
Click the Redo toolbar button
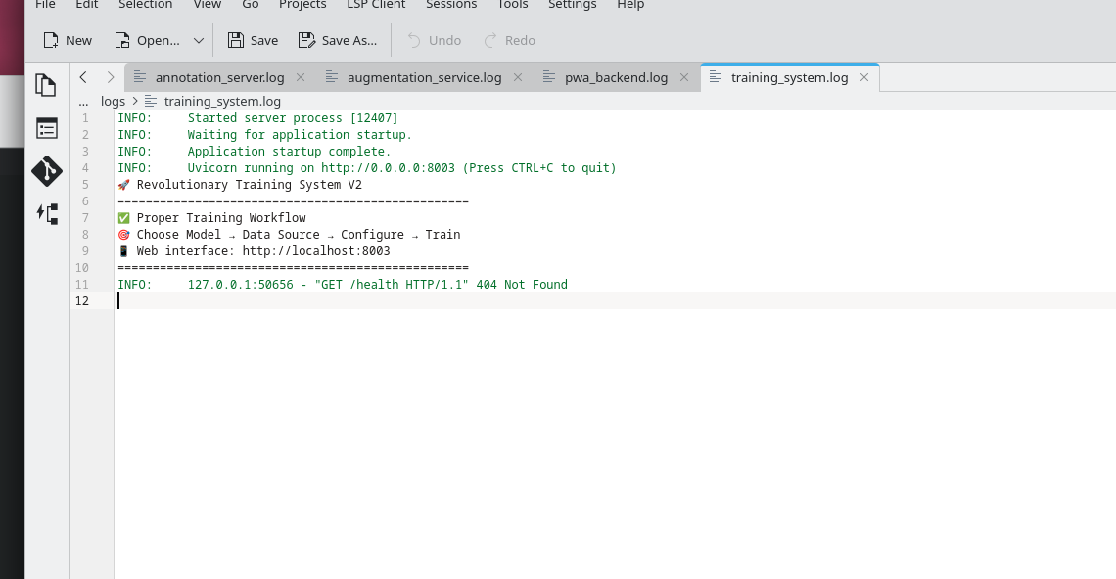[x=510, y=40]
